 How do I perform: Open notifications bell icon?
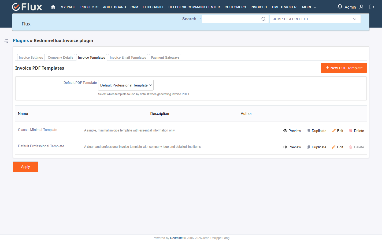[340, 7]
